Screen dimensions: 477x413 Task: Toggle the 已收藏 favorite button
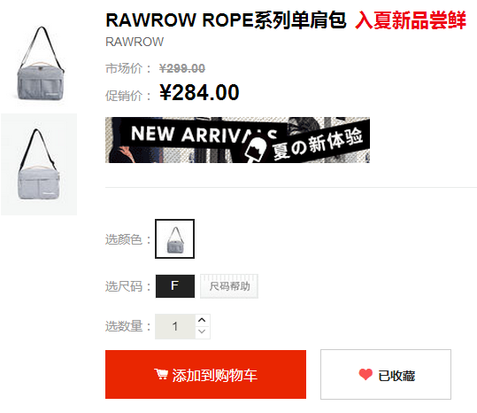pyautogui.click(x=386, y=374)
